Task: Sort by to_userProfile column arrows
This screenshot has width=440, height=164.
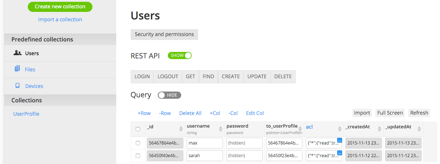Action: tap(300, 129)
